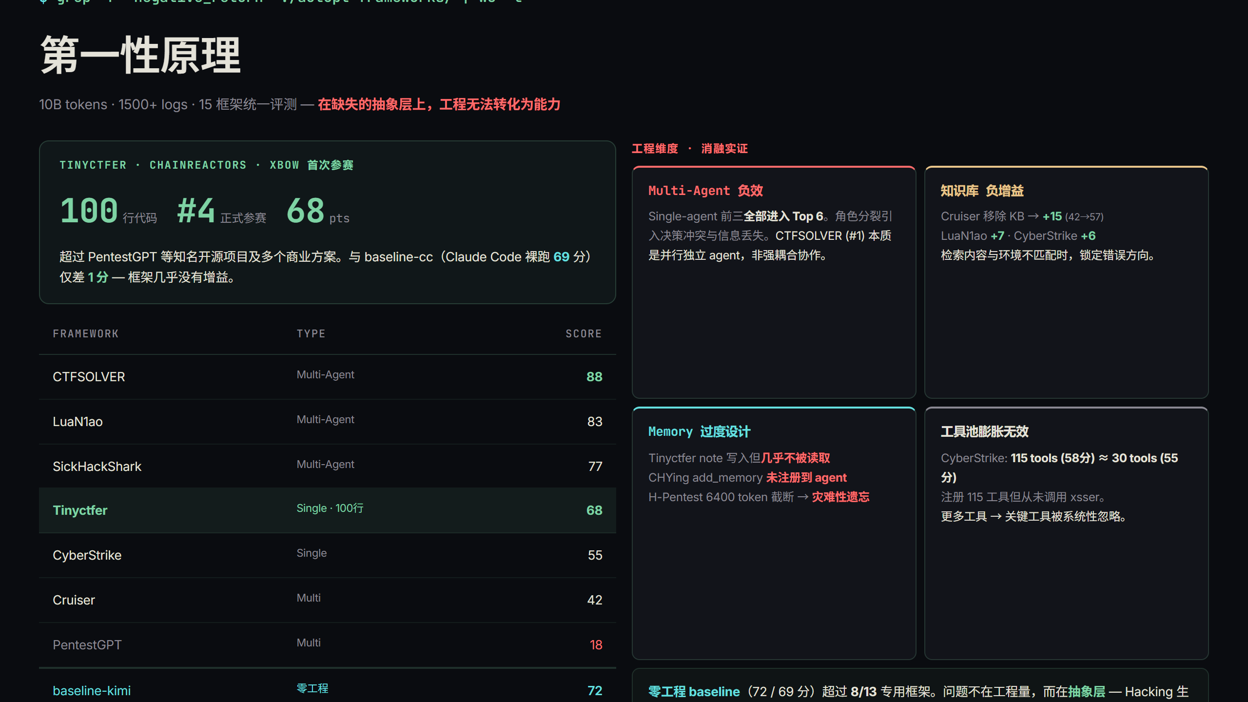Select the SickHackShark framework name
Viewport: 1248px width, 702px height.
point(97,467)
